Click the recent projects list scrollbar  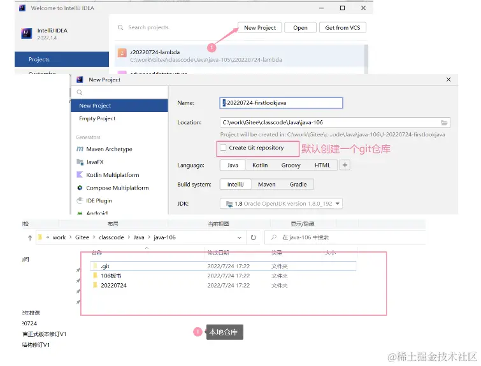tap(366, 59)
